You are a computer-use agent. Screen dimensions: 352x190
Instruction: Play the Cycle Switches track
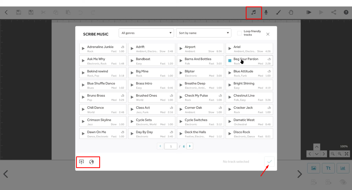[181, 121]
